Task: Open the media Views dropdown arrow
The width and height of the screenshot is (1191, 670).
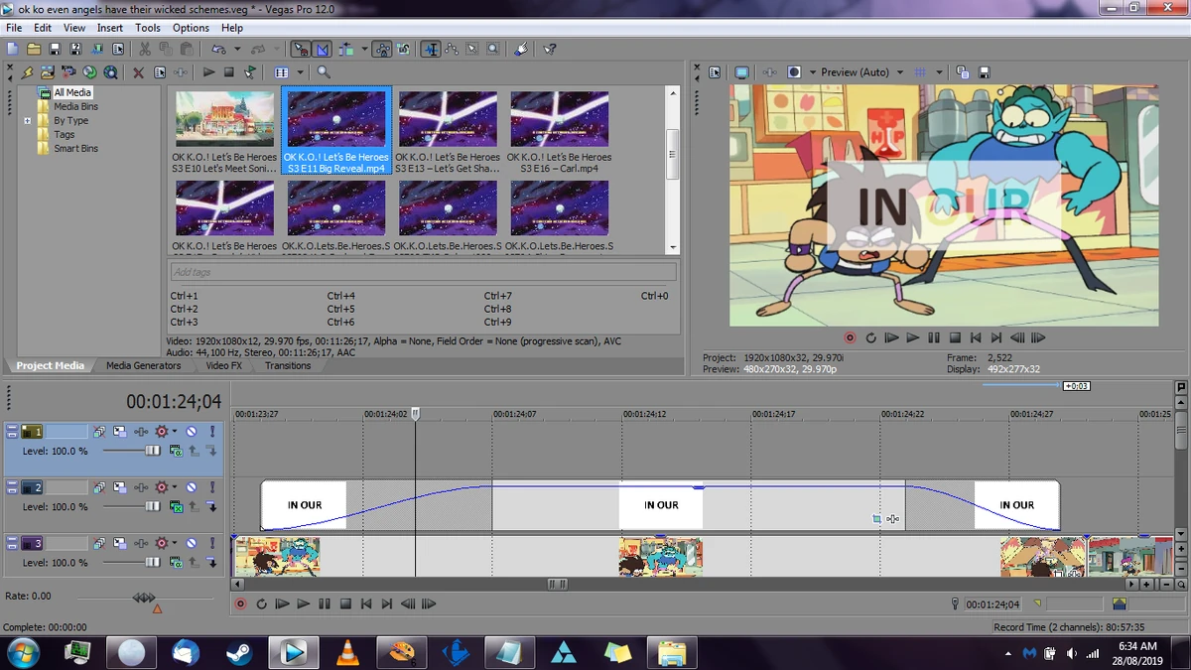Action: tap(300, 72)
